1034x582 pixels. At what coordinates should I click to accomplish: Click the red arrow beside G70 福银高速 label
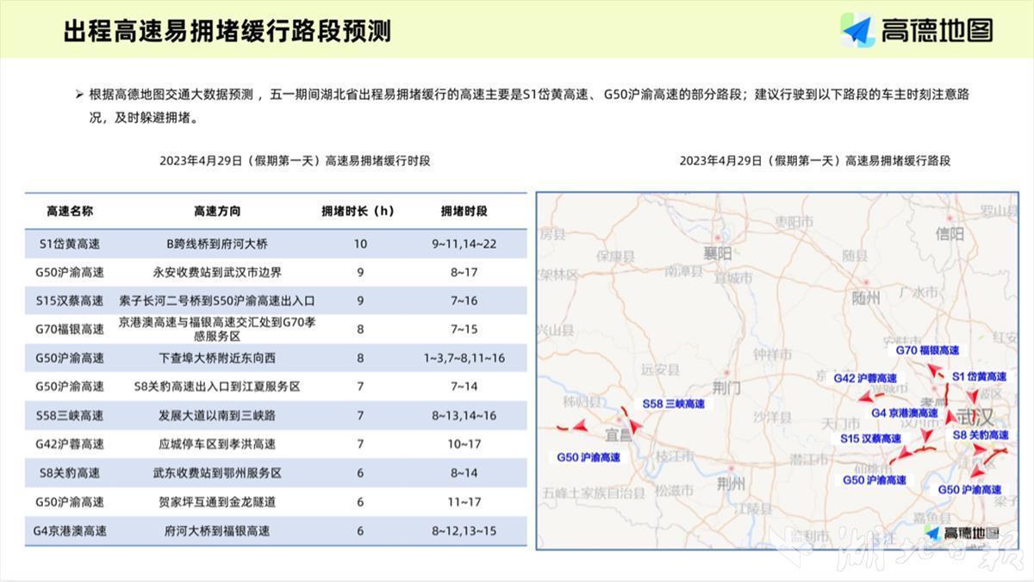[x=933, y=369]
